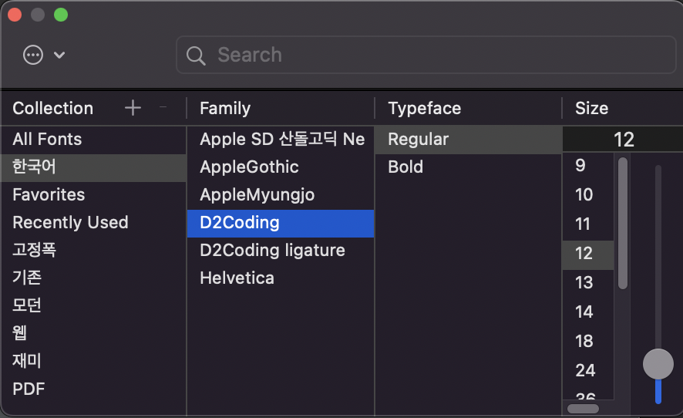Choose the Favorites collection

point(93,195)
